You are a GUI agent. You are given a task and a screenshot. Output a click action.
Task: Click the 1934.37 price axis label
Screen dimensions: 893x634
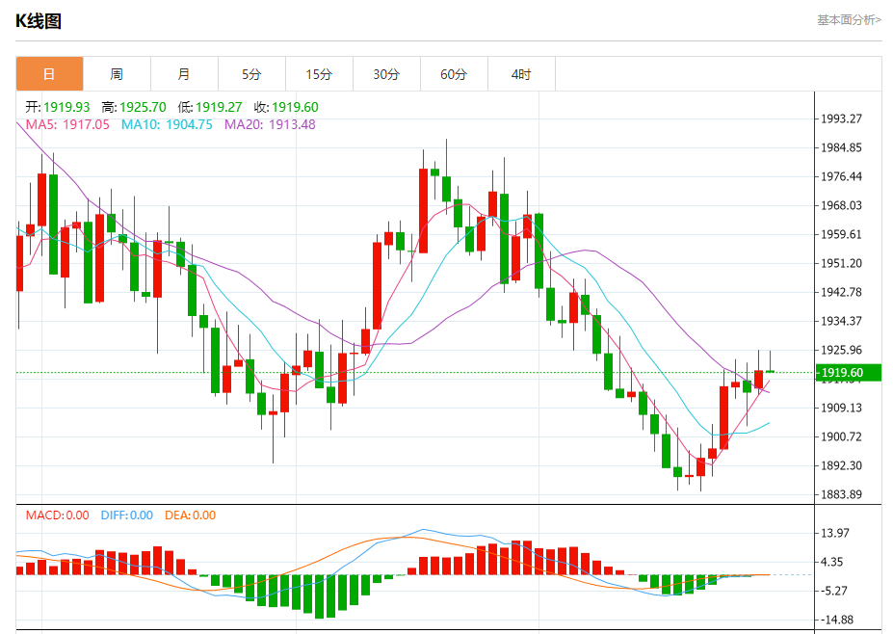[841, 321]
